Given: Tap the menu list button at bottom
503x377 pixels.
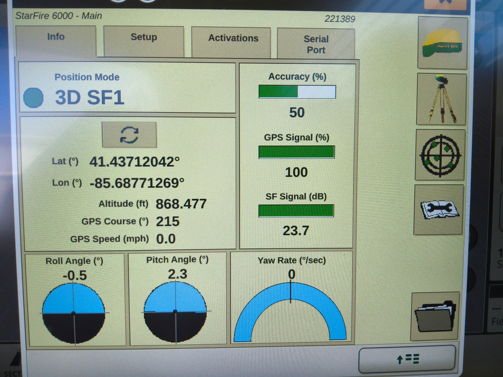Looking at the screenshot, I should pos(407,359).
